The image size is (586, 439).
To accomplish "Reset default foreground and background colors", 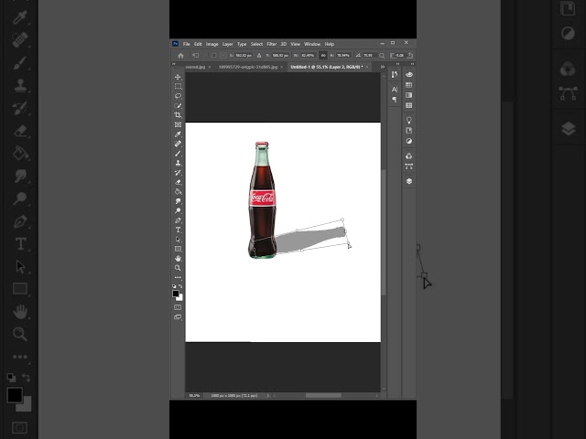I will [174, 286].
